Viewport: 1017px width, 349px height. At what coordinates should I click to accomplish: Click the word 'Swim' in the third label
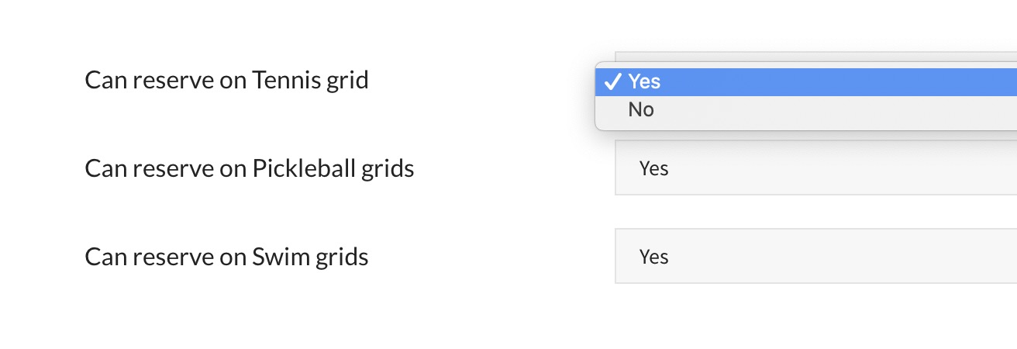(x=281, y=257)
